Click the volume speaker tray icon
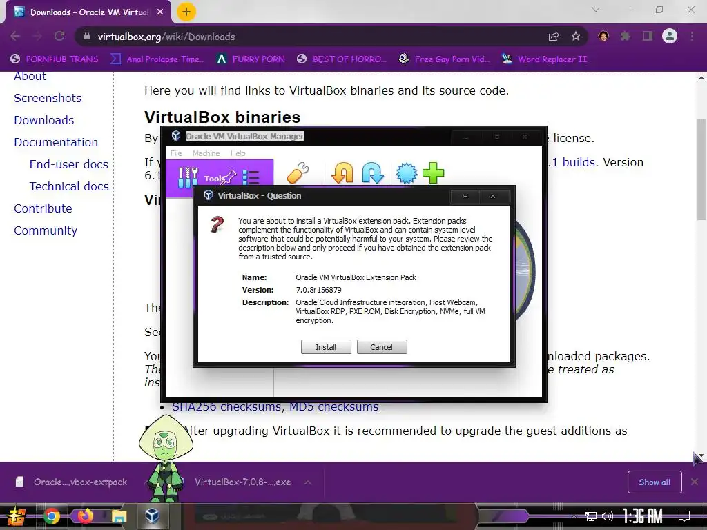Viewport: 707px width, 530px height. [x=608, y=516]
